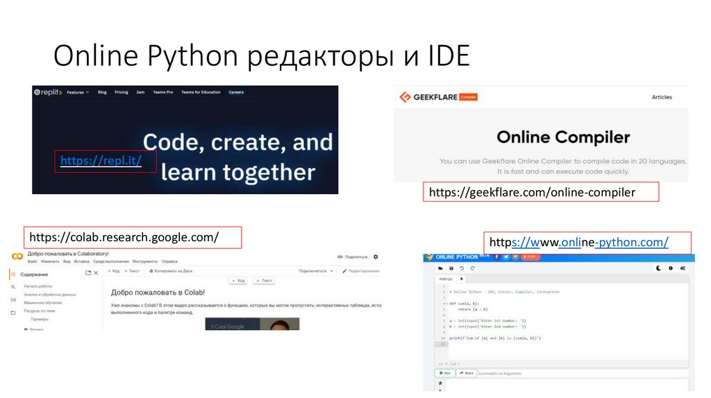Select Начало работы in contents list

(38, 286)
